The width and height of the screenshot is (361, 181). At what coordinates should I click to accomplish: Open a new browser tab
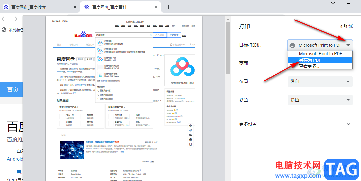pos(169,7)
